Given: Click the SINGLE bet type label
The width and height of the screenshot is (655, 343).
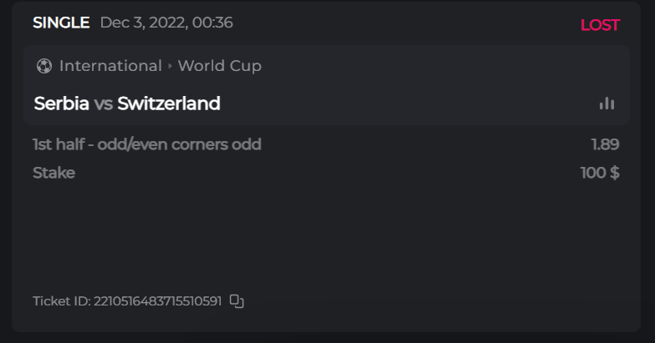Looking at the screenshot, I should [61, 23].
